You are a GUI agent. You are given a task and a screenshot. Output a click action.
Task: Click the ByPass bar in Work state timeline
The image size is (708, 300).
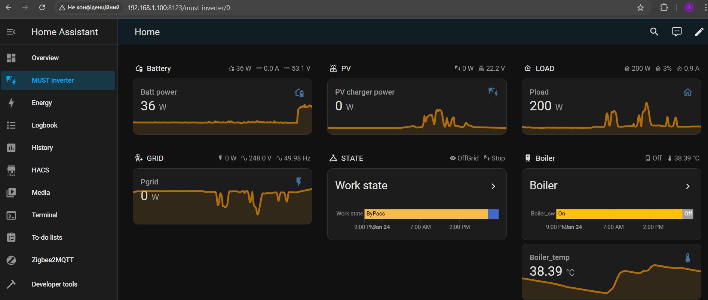(426, 214)
